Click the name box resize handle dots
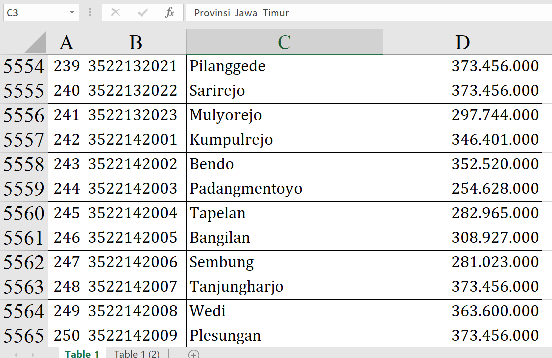The height and width of the screenshot is (358, 552). pos(90,13)
